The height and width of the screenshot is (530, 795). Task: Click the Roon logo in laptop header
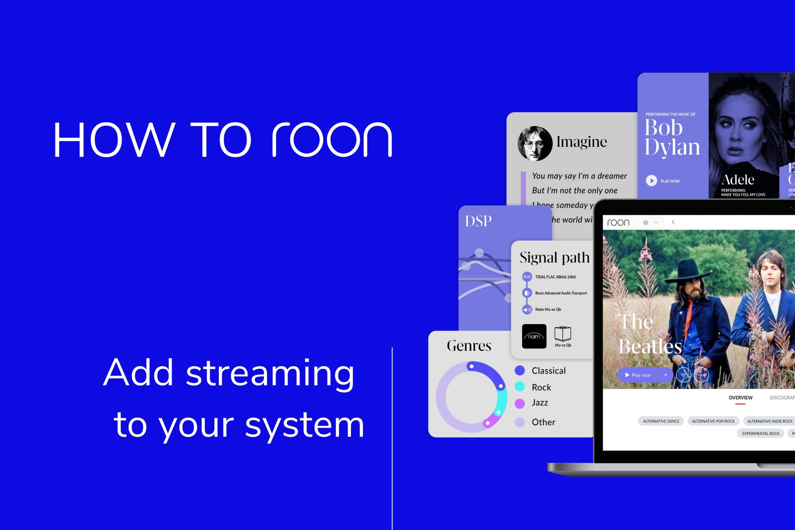[618, 222]
